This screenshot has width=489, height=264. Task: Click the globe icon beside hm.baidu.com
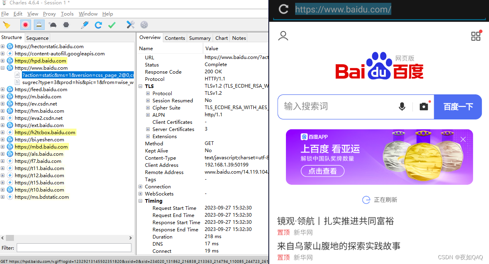point(10,111)
